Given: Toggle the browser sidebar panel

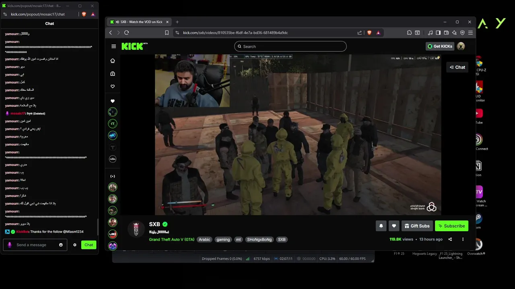Looking at the screenshot, I should [x=438, y=33].
